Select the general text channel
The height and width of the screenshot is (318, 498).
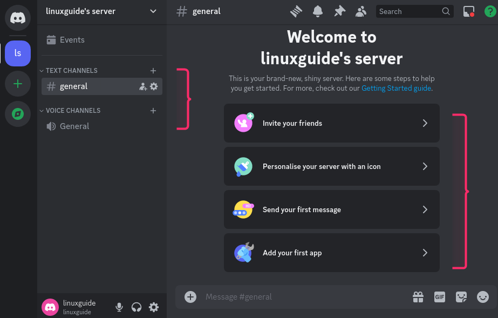click(74, 86)
